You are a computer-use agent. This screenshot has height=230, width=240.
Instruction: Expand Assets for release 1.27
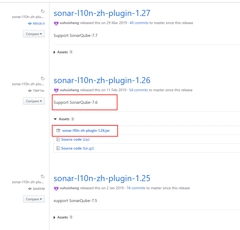[63, 52]
